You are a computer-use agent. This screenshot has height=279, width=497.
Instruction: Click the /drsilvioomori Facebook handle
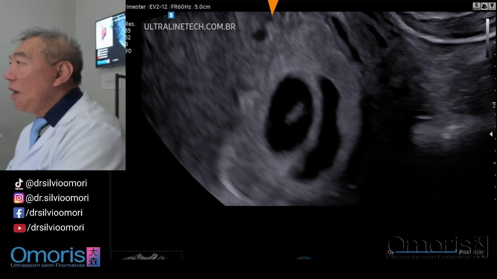[x=54, y=213]
